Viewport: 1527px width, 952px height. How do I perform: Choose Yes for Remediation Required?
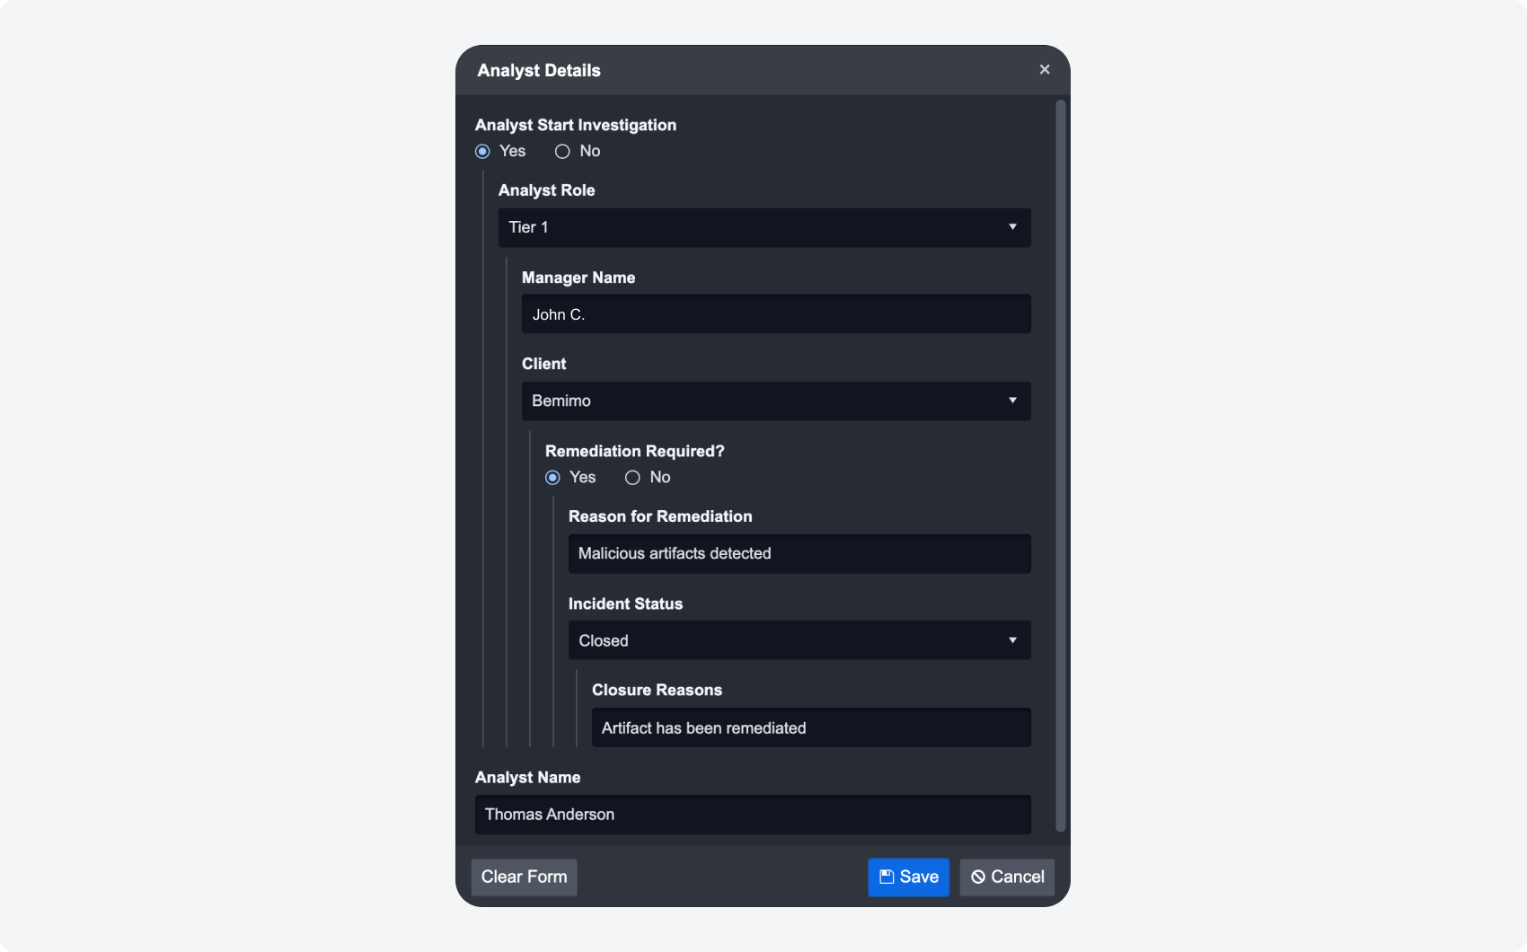553,477
